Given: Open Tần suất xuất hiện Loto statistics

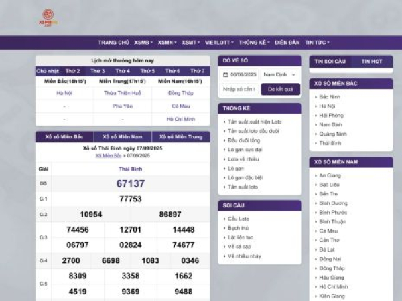Looking at the screenshot, I should pyautogui.click(x=255, y=122).
